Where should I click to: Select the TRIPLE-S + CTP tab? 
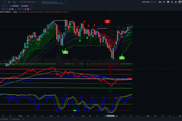50,2
